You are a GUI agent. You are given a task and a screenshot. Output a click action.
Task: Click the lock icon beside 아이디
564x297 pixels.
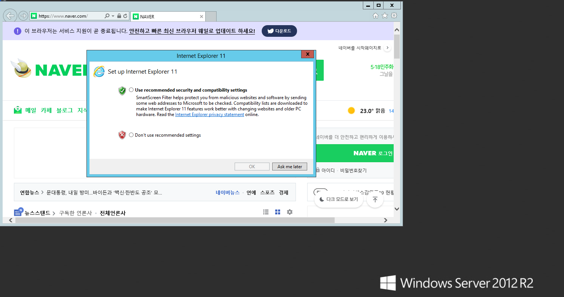(x=318, y=170)
